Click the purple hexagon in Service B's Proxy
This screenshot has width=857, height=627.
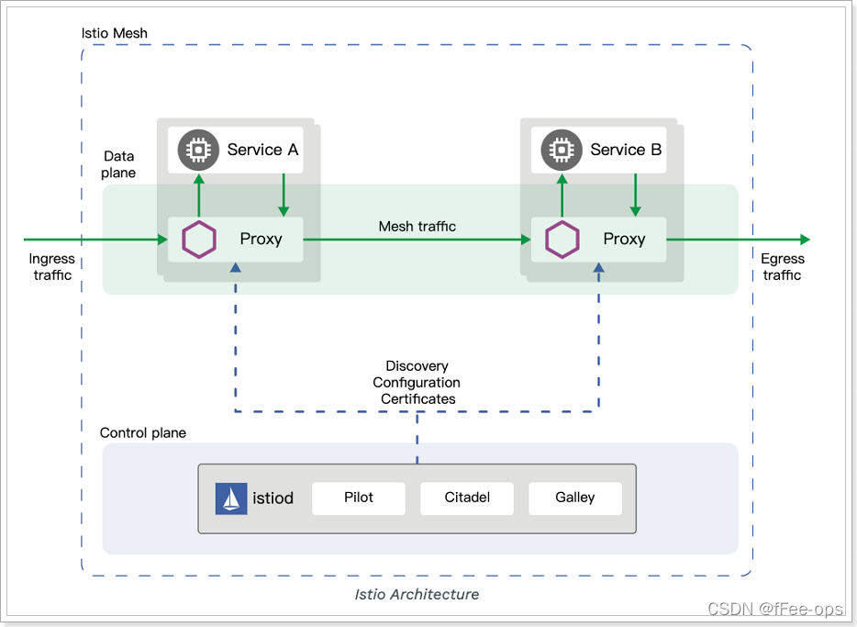[562, 240]
